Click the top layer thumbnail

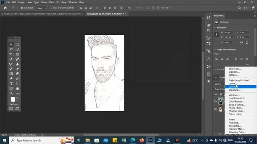click(220, 101)
